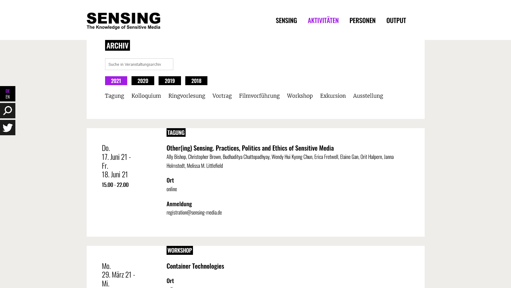Open the AKTIVITÄTEN menu item
The height and width of the screenshot is (288, 511).
coord(323,21)
